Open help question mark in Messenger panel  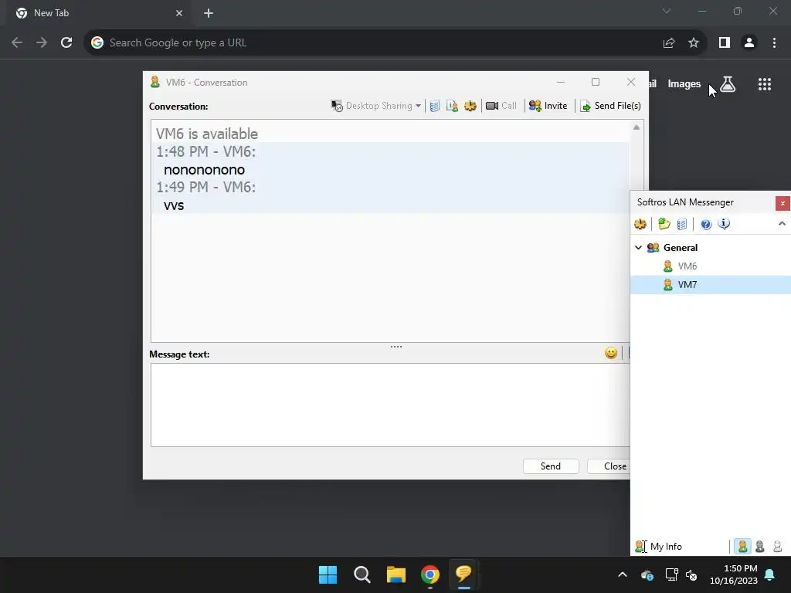(706, 224)
